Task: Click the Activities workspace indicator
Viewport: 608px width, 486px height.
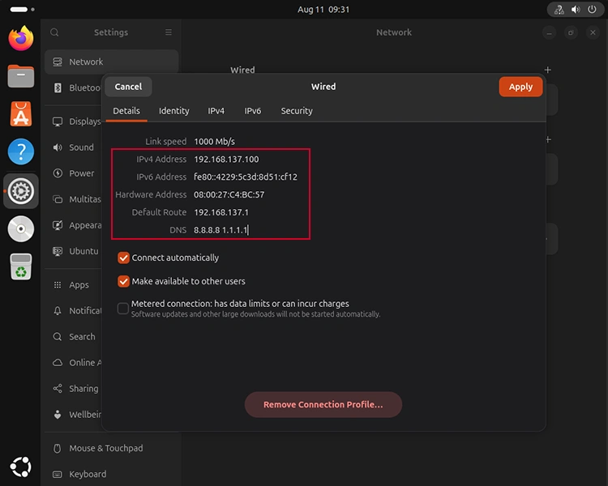Action: (22, 9)
